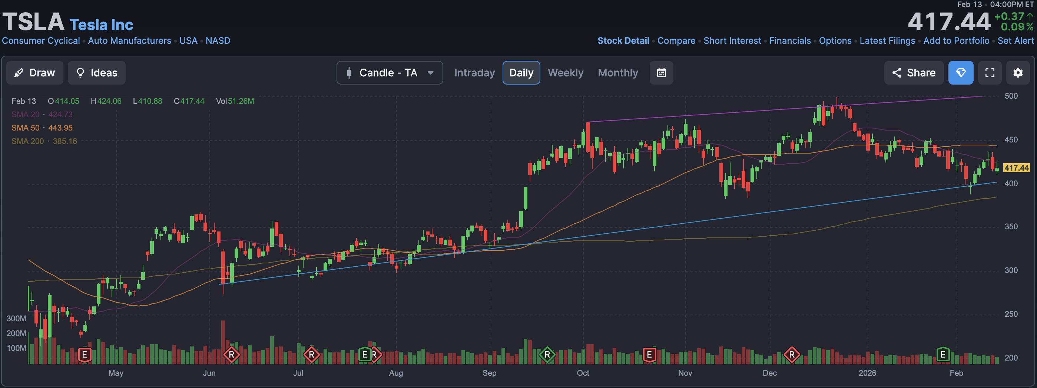Click the large 417.44 last price
The height and width of the screenshot is (388, 1037).
point(949,22)
